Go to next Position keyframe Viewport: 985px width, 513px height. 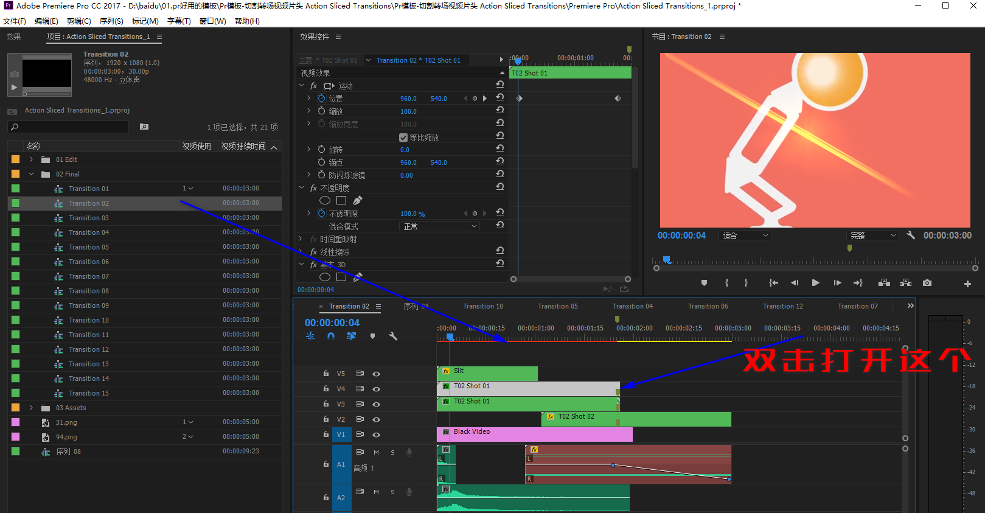pyautogui.click(x=484, y=98)
